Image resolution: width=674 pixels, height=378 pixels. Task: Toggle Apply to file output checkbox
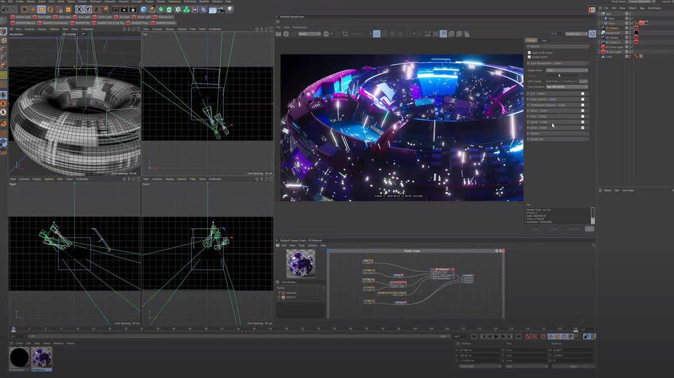[529, 53]
